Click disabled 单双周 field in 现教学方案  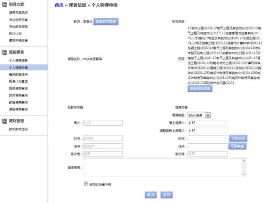(x=103, y=154)
